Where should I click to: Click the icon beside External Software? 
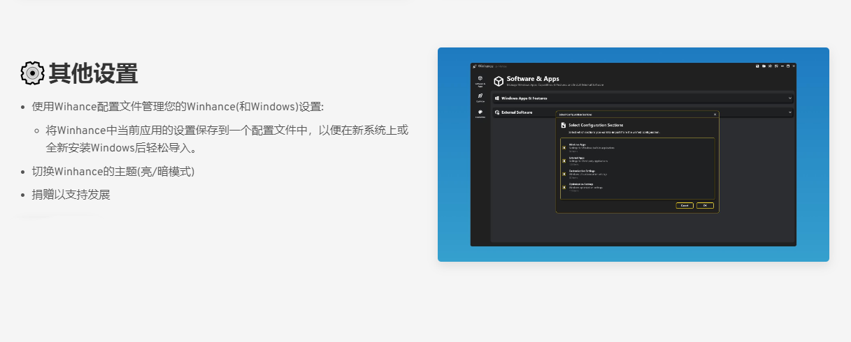pos(497,112)
